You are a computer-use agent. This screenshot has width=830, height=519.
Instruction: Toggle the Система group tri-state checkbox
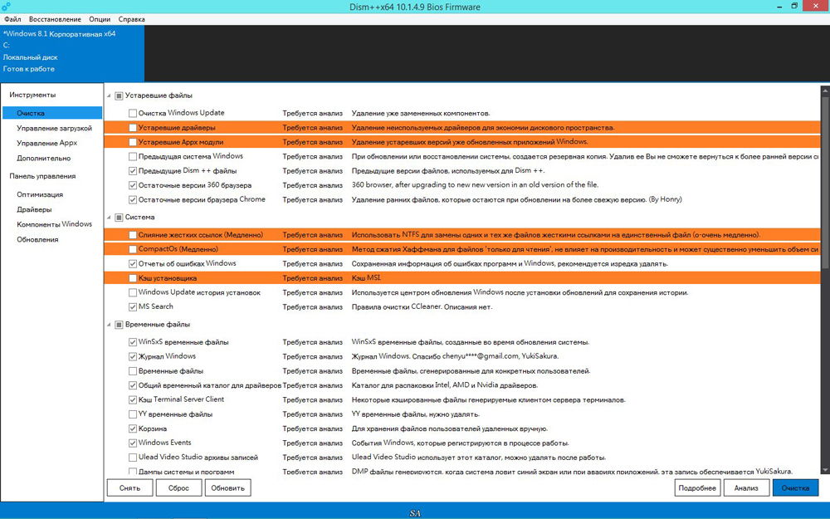pos(119,217)
